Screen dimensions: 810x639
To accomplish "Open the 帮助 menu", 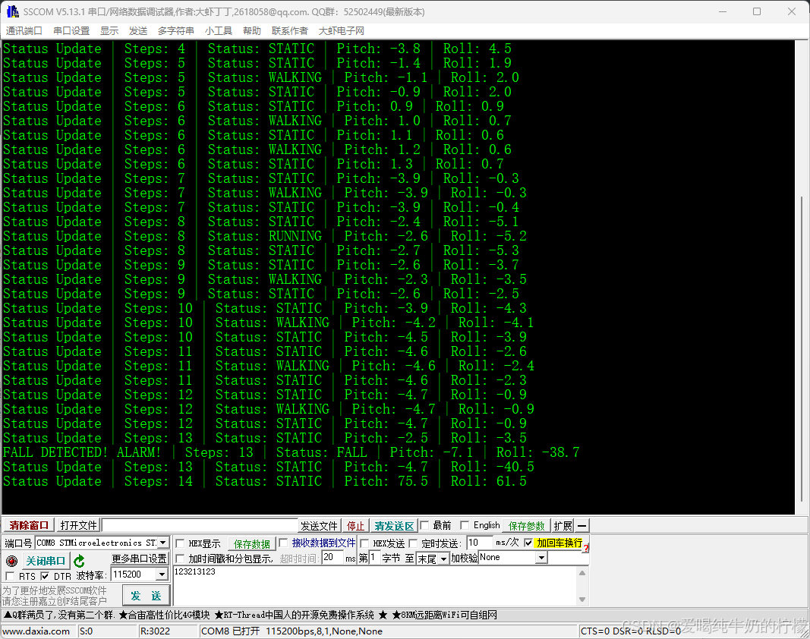I will [251, 31].
